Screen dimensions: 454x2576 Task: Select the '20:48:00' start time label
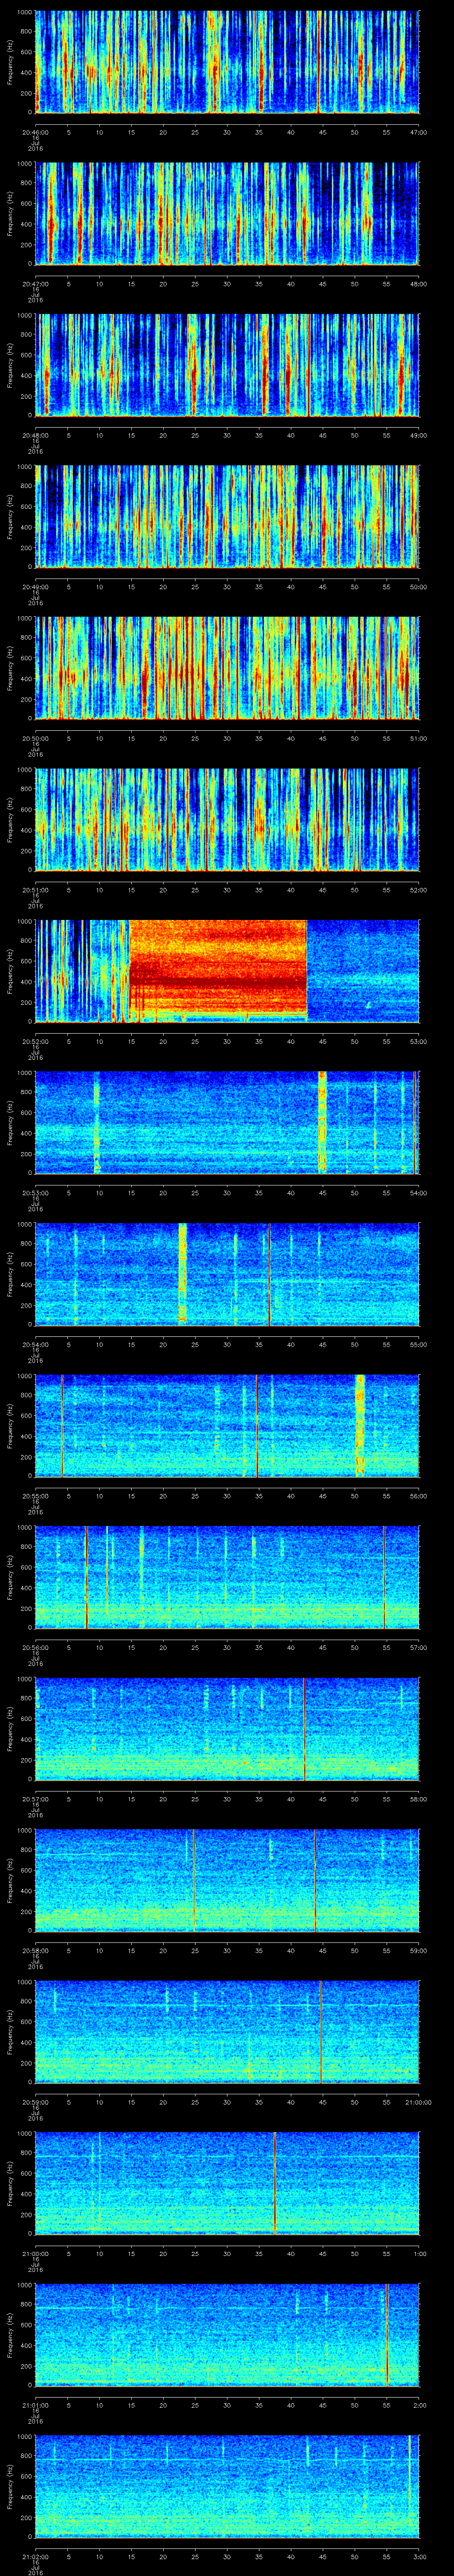pyautogui.click(x=35, y=435)
